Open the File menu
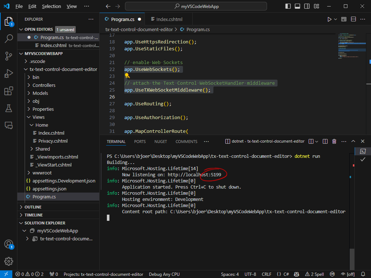 pos(19,7)
